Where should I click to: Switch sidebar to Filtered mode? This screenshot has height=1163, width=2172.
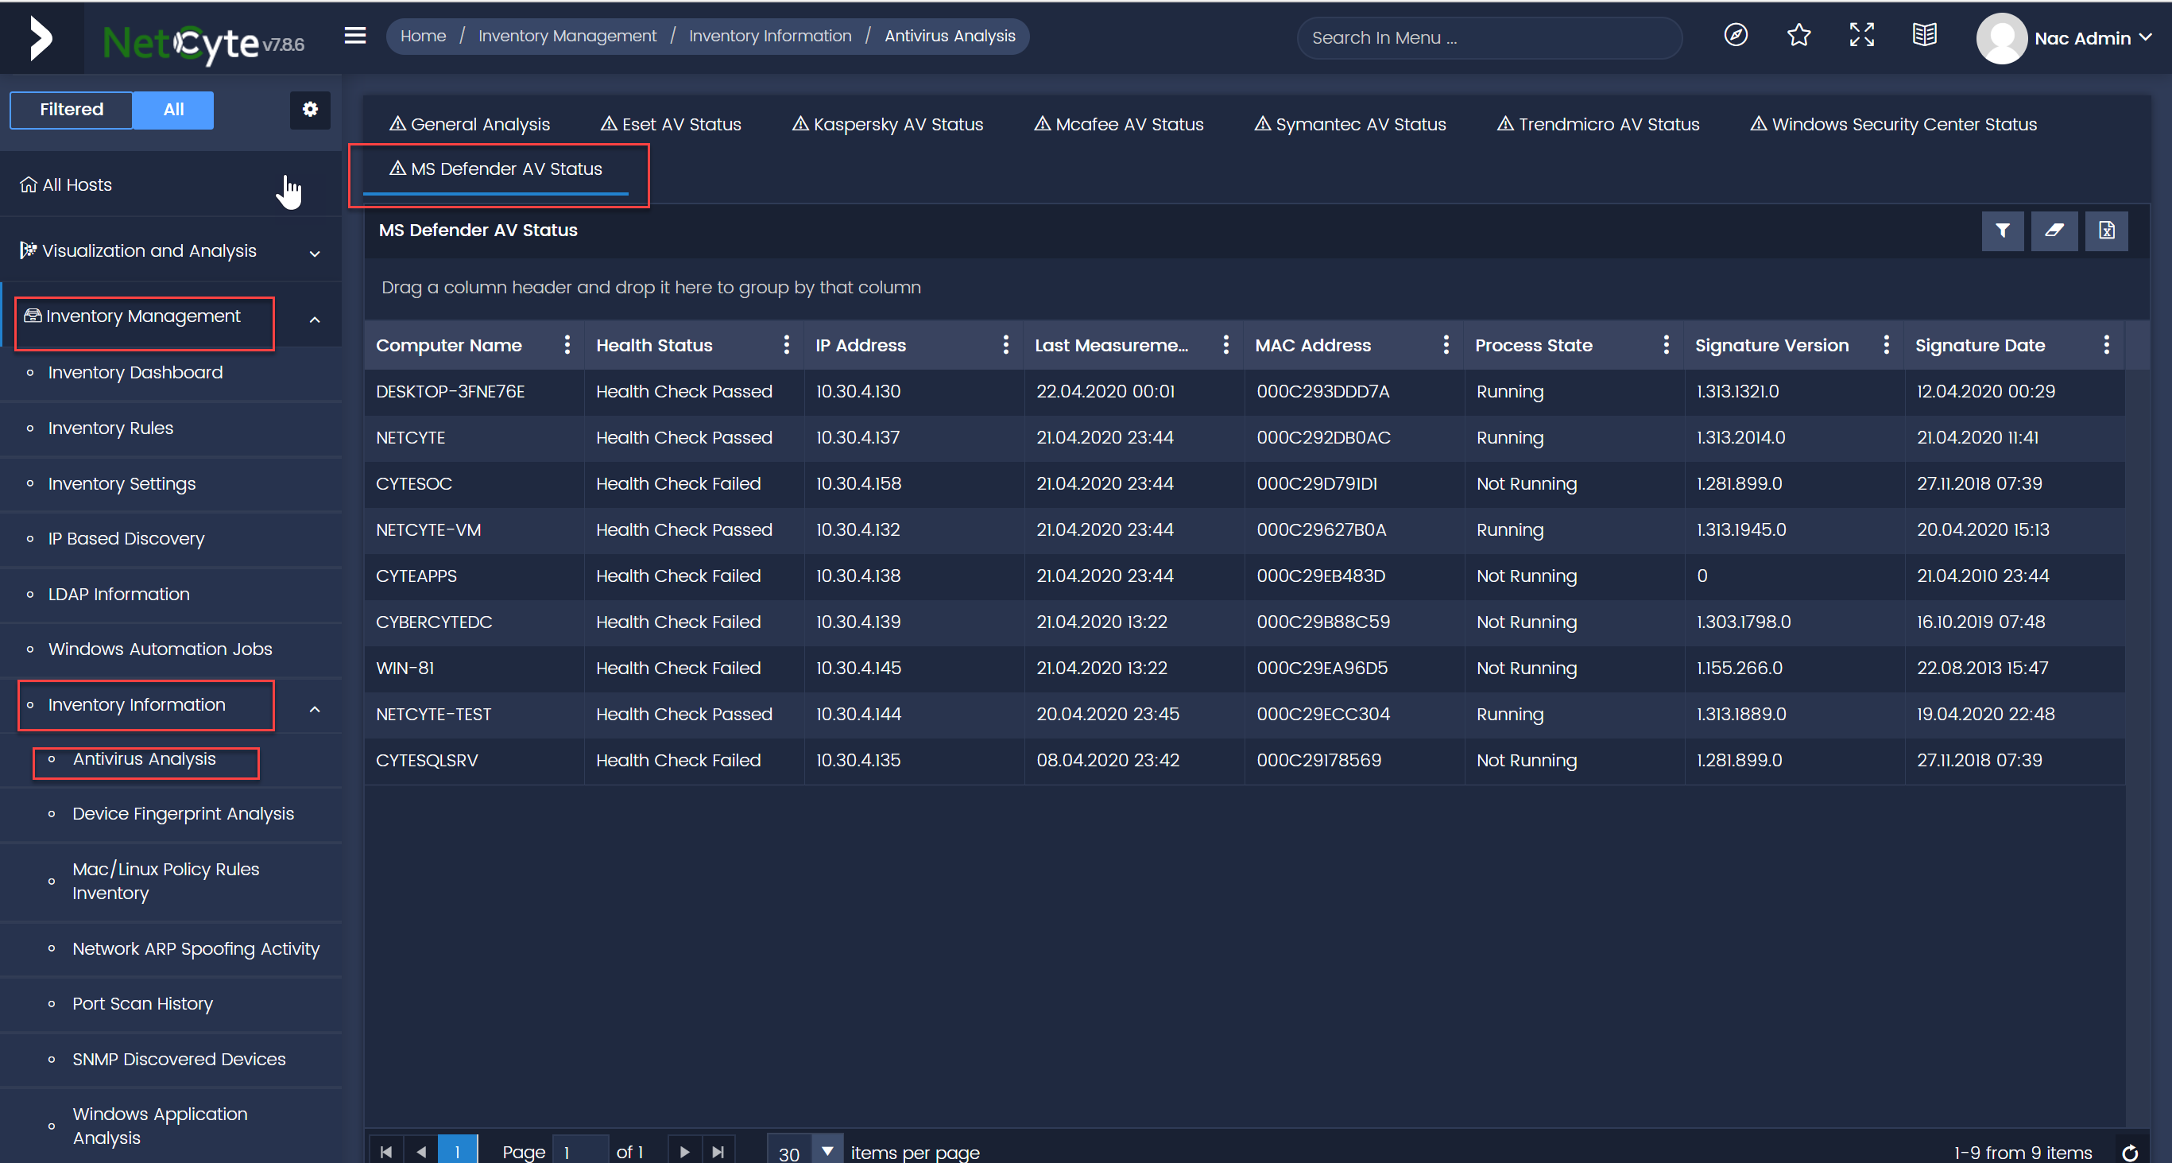(x=72, y=110)
